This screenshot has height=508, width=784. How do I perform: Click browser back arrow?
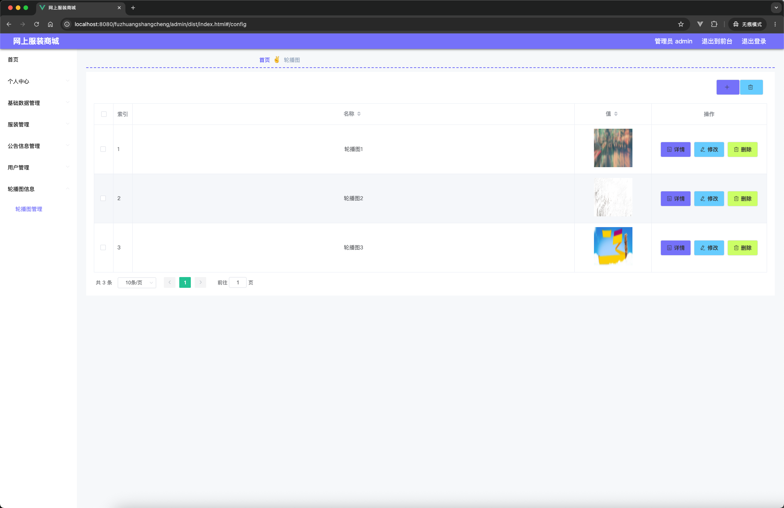(9, 24)
